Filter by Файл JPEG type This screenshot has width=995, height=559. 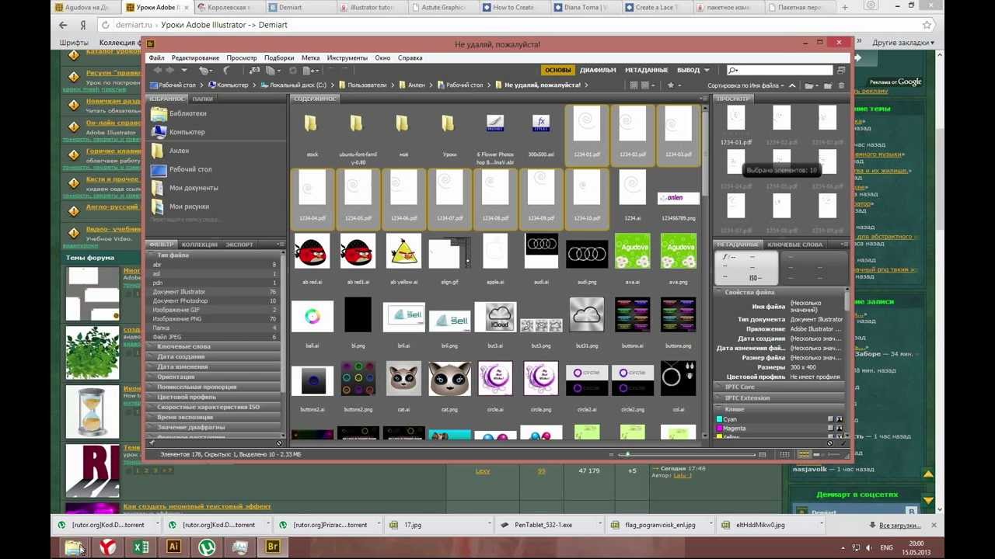214,337
